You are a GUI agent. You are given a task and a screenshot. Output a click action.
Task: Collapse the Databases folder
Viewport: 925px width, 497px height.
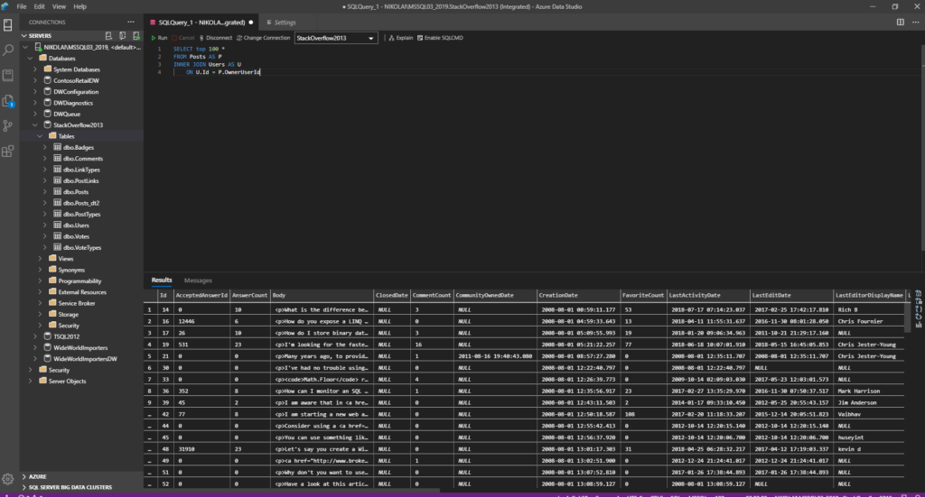click(31, 59)
